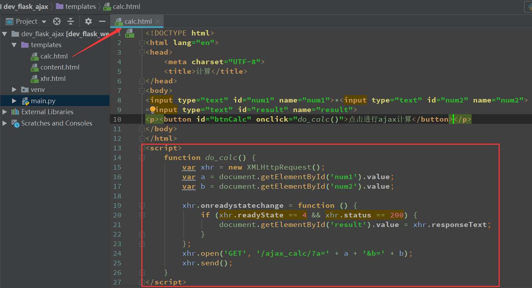Click the Project tool window icon
This screenshot has height=288, width=532.
pyautogui.click(x=10, y=21)
